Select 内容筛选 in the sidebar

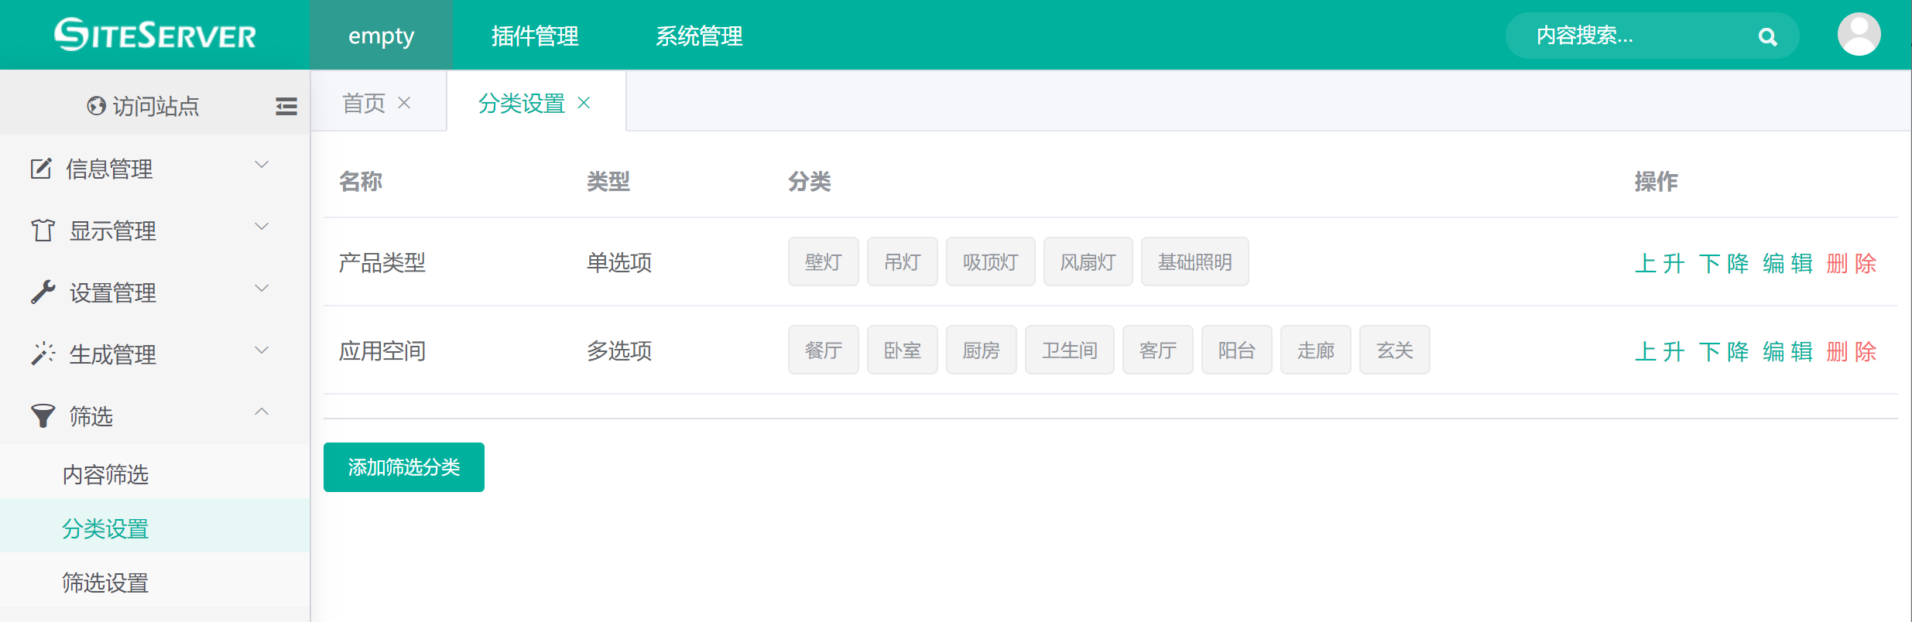105,474
